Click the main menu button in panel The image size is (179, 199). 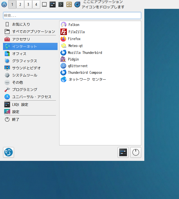(4, 4)
